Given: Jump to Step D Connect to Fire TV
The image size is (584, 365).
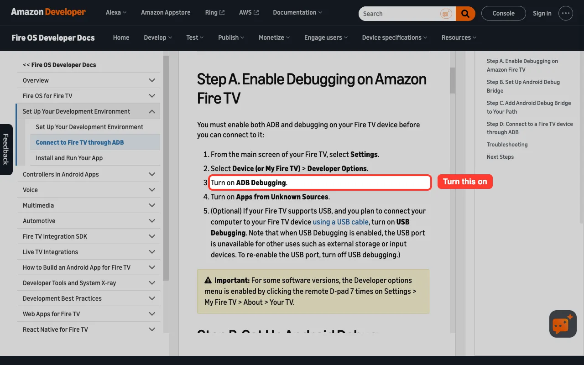Looking at the screenshot, I should (x=530, y=128).
